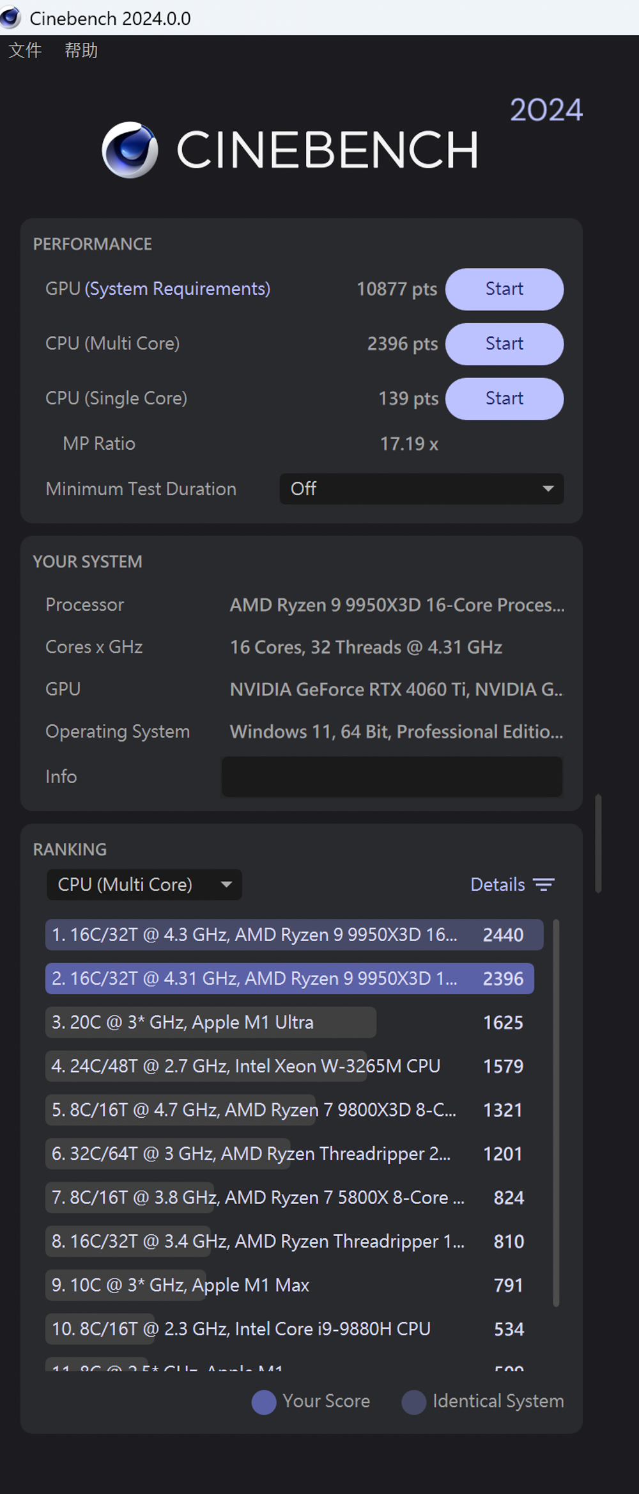
Task: Click the Cinebench title bar app icon
Action: pos(11,17)
